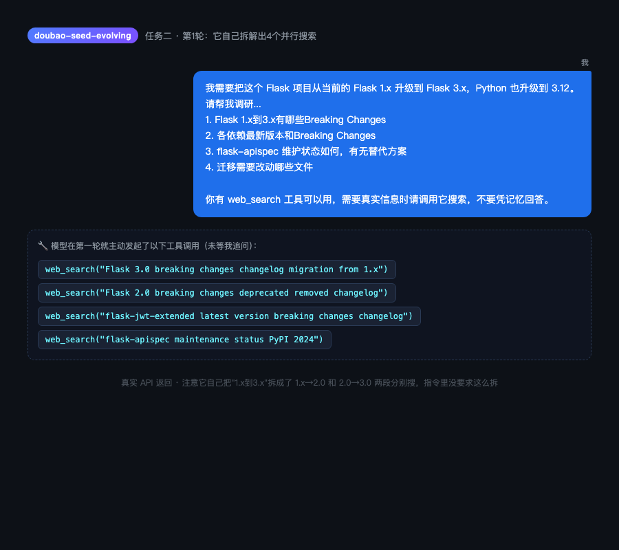Viewport: 619px width, 550px height.
Task: Click the '我' sender label above the message
Action: [x=585, y=63]
